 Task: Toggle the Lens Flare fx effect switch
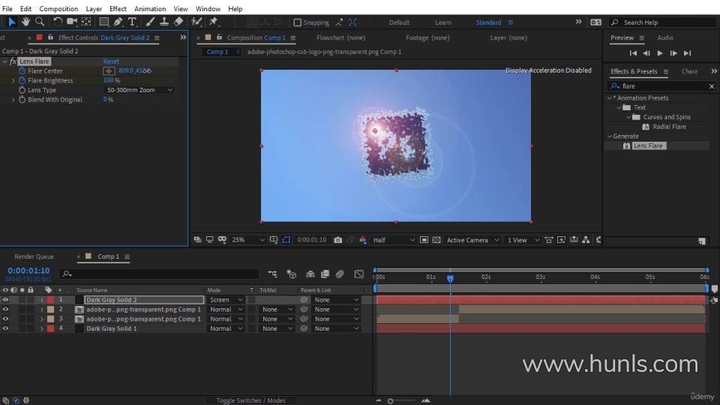(x=13, y=61)
